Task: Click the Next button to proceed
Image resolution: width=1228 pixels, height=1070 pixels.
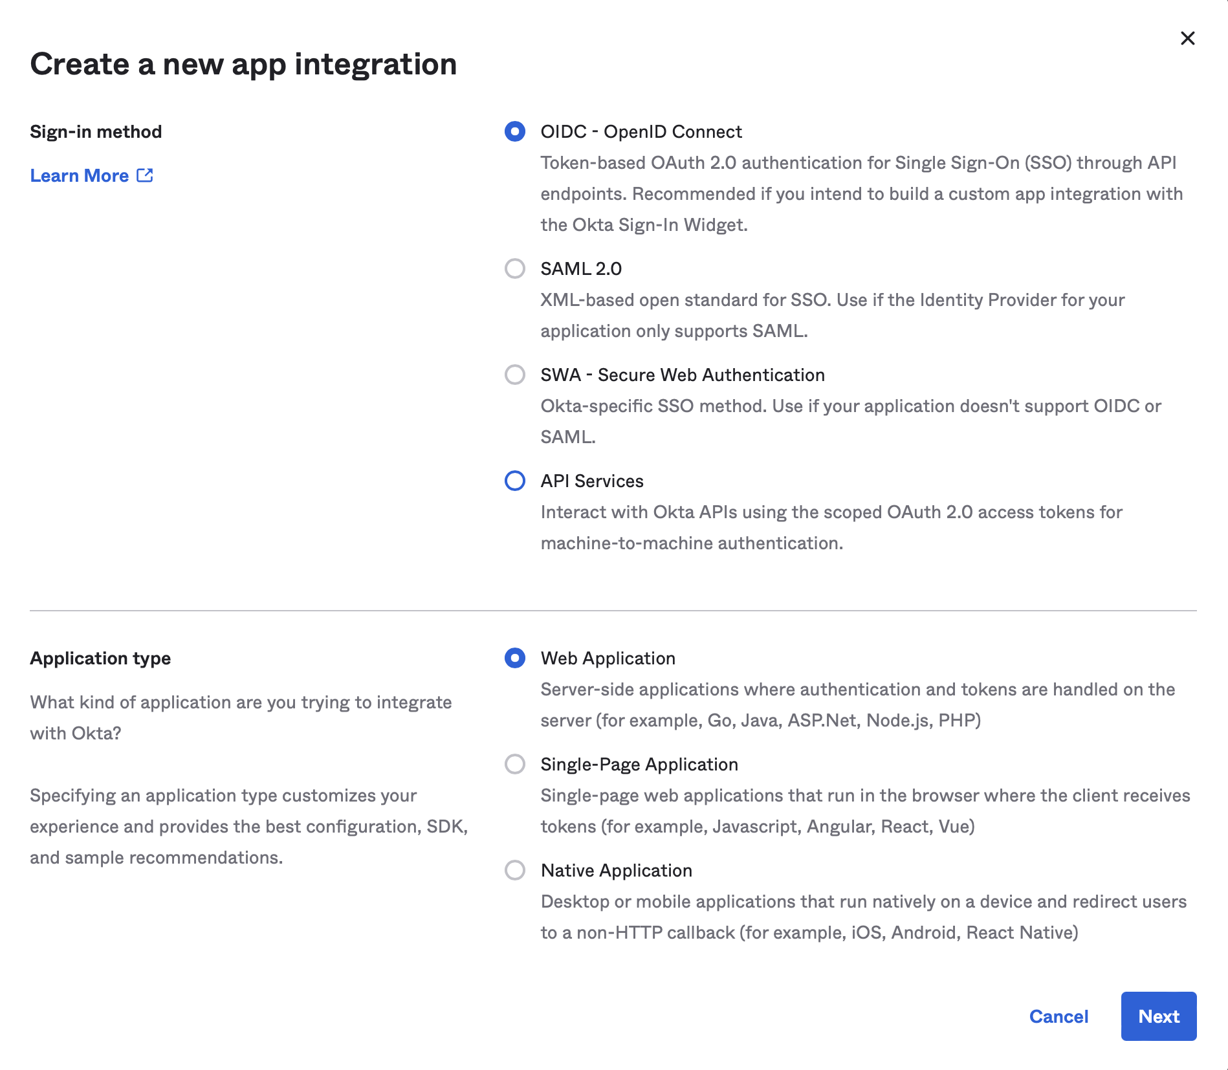Action: click(x=1158, y=1016)
